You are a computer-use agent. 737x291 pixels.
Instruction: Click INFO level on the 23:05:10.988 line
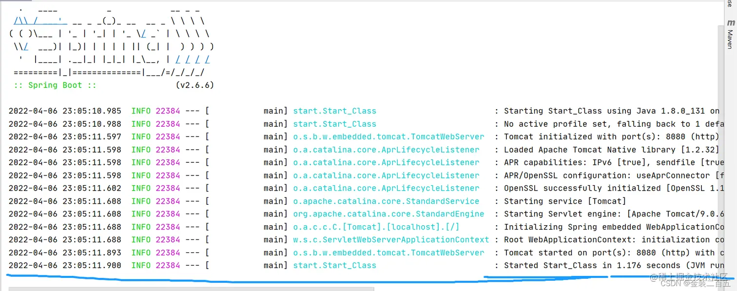(x=141, y=124)
